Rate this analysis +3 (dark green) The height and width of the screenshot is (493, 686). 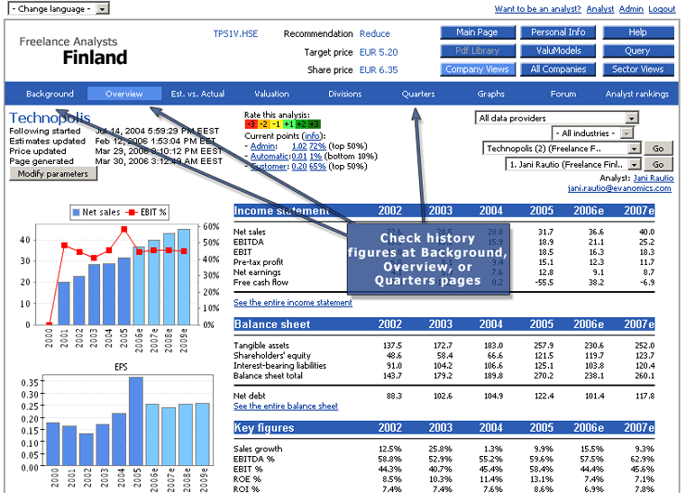coord(314,124)
